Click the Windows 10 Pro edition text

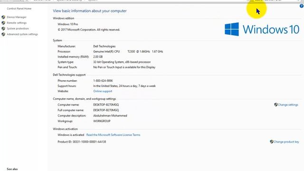click(x=68, y=24)
